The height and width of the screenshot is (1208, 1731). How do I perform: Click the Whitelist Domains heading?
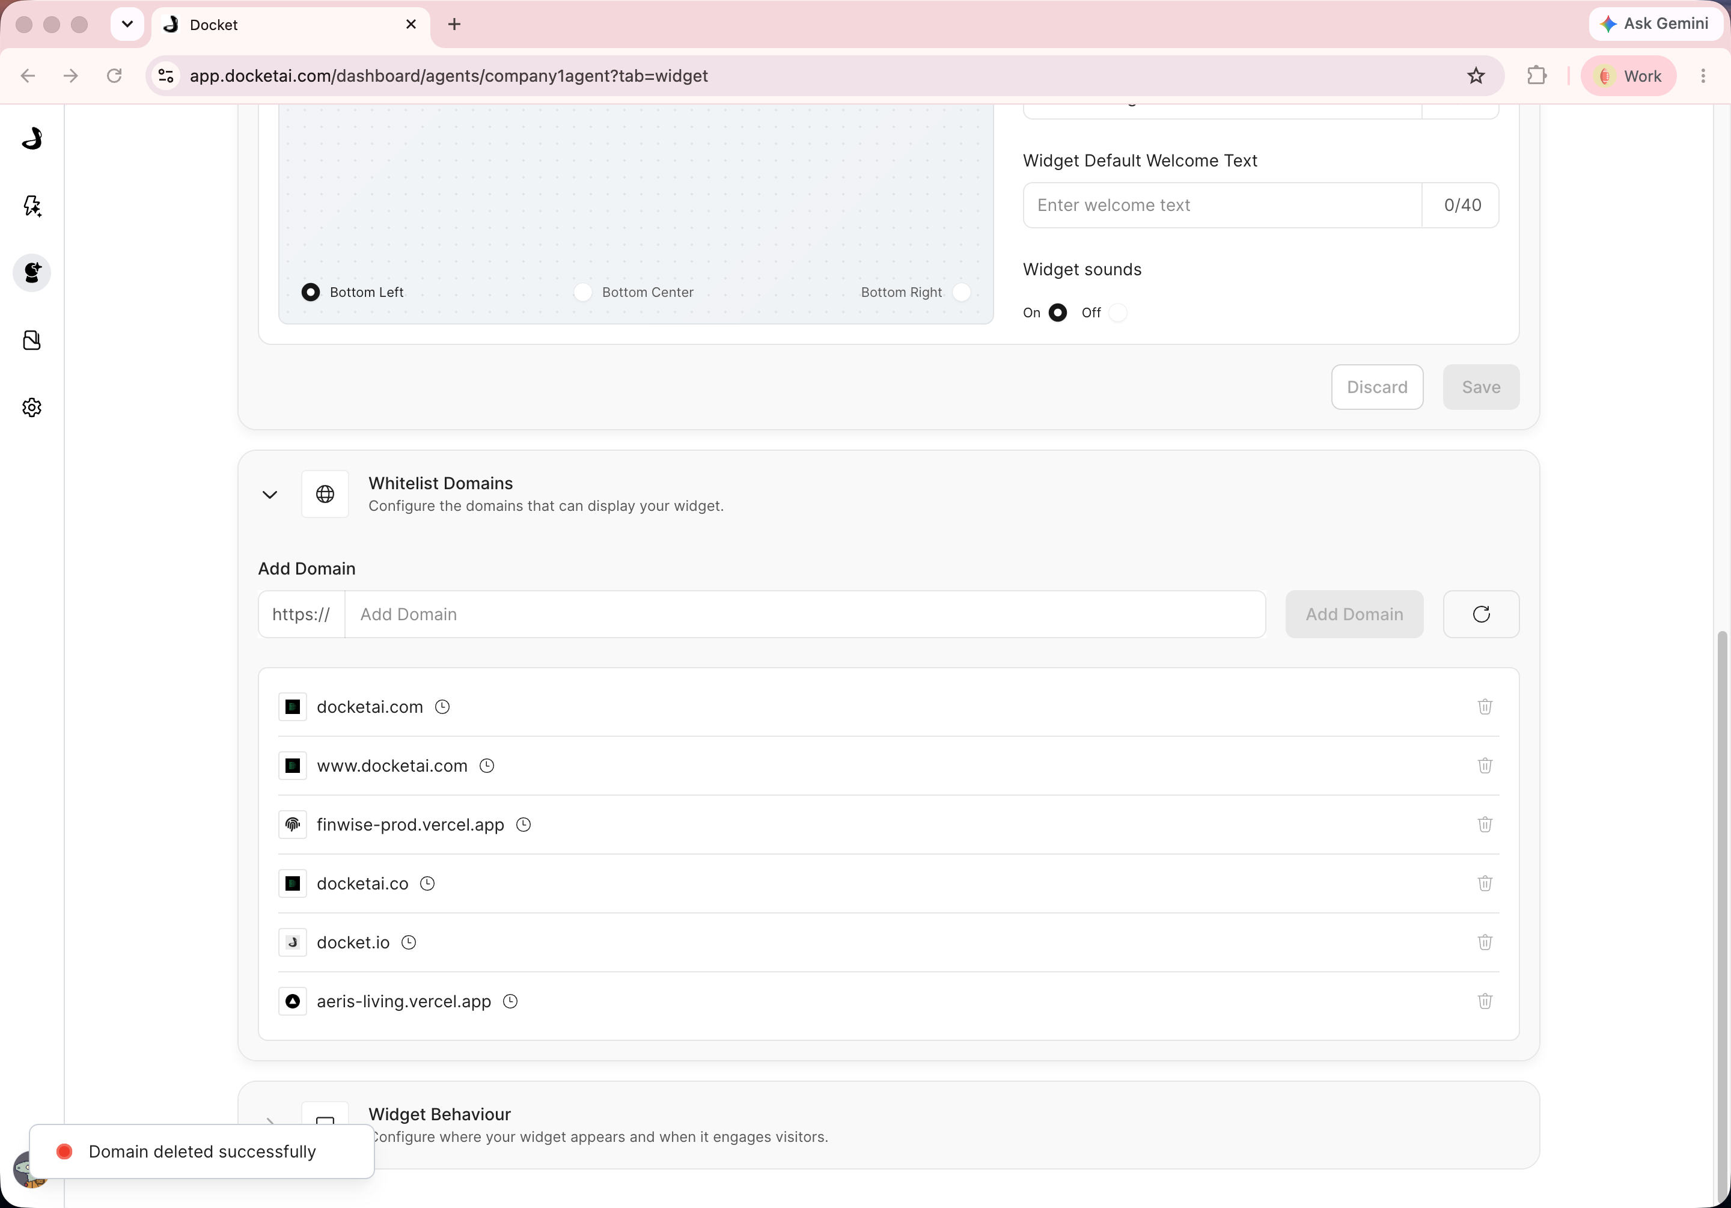[441, 483]
